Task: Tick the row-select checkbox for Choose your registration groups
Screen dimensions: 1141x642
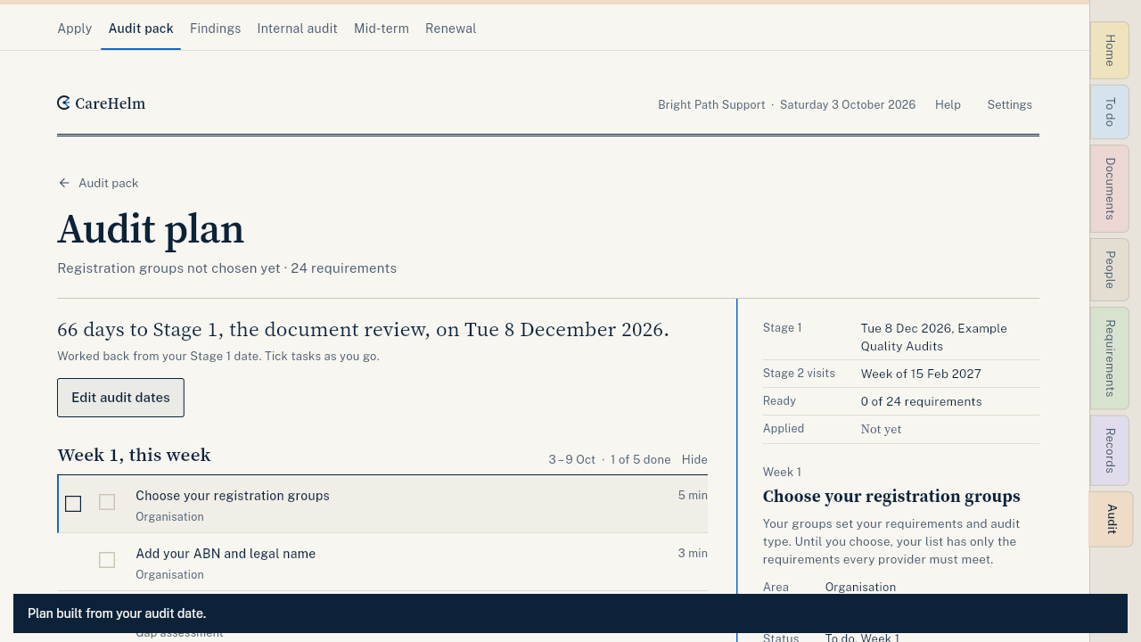Action: pos(73,504)
